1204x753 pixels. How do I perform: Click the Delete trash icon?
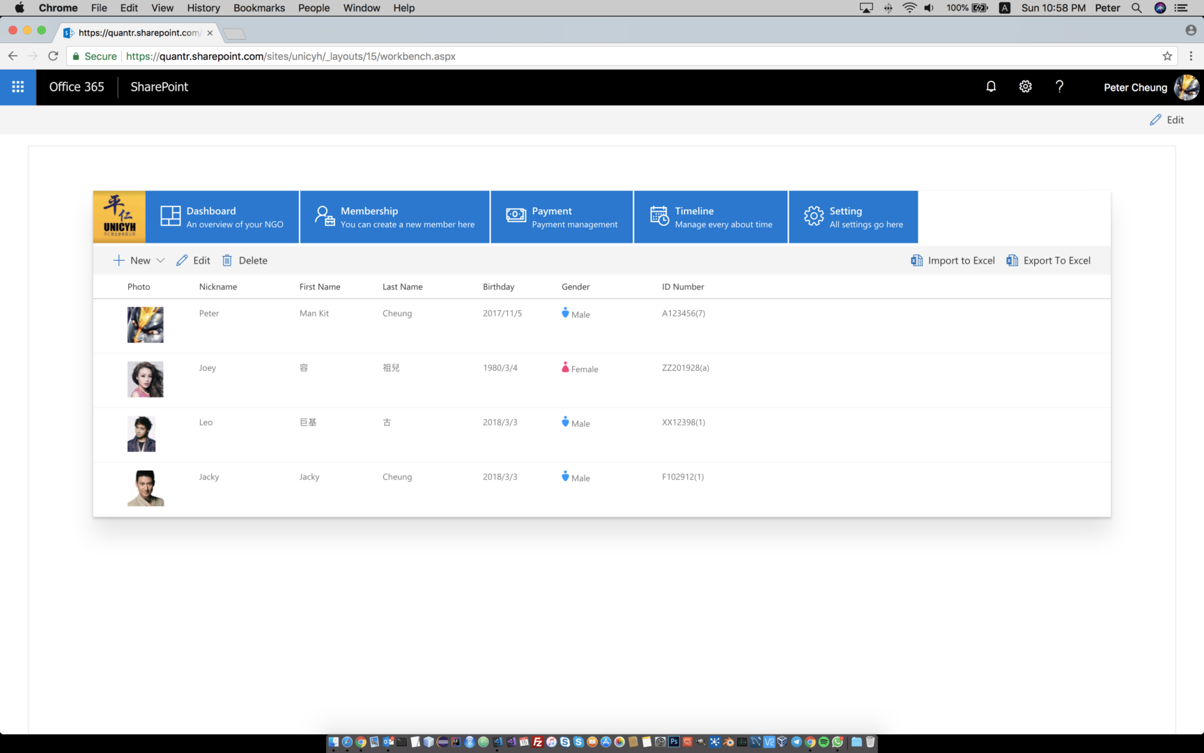[226, 260]
